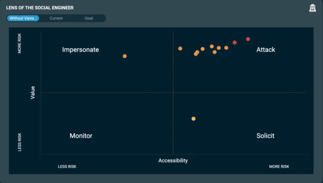Click the Attack quadrant label
This screenshot has height=183, width=323.
266,50
